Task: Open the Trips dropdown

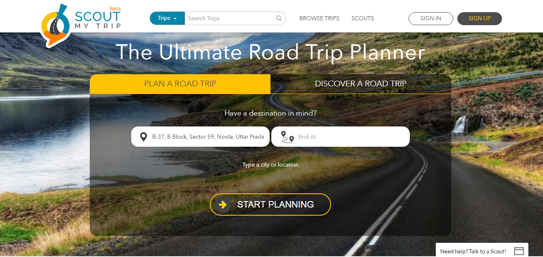Action: [167, 18]
